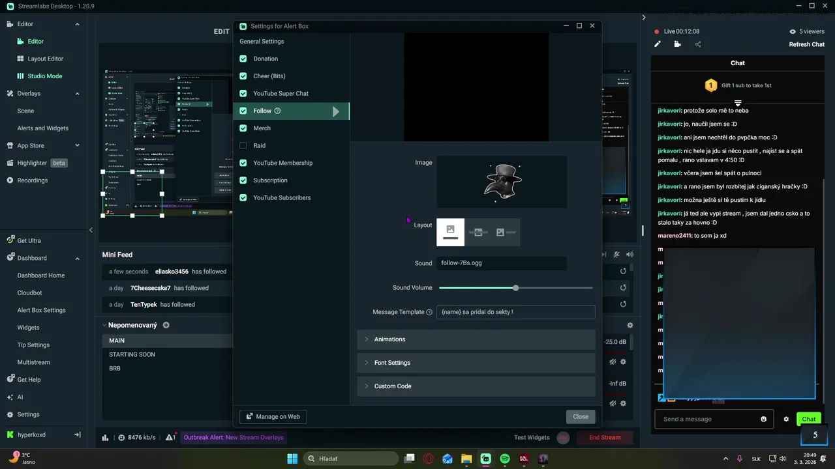The height and width of the screenshot is (469, 835).
Task: Toggle YouTube Membership checkbox
Action: (243, 163)
